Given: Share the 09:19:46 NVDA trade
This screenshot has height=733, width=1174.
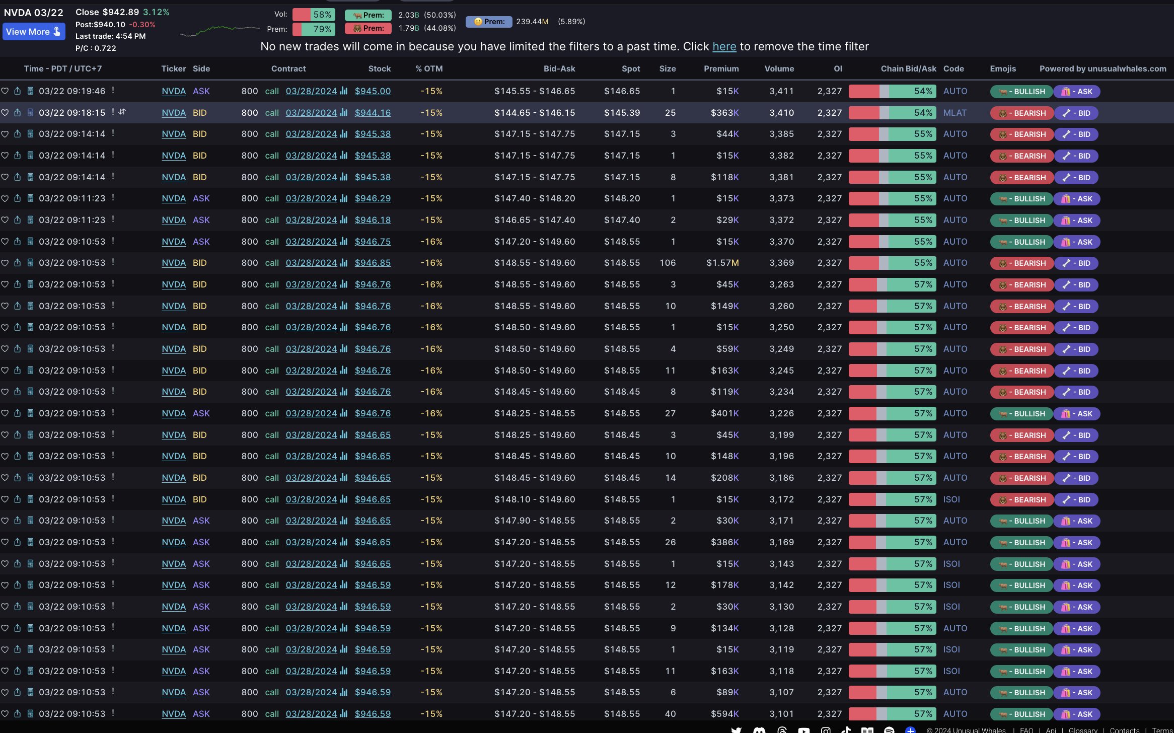Looking at the screenshot, I should [x=18, y=91].
